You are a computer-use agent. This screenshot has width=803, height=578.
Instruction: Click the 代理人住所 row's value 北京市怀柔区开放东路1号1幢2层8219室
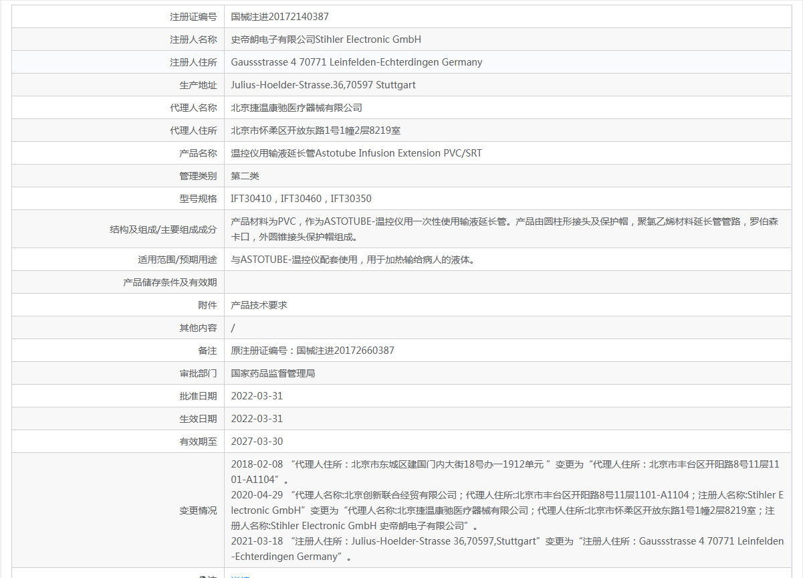pyautogui.click(x=316, y=130)
